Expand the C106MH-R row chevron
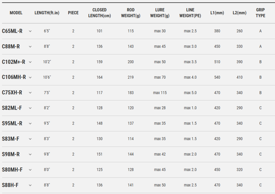Screen dimensions: 275x194 tap(30, 77)
